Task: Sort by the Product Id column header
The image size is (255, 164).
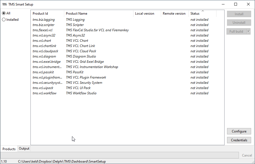Action: [x=47, y=14]
